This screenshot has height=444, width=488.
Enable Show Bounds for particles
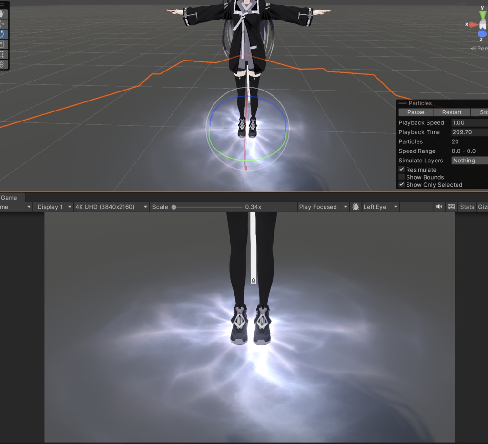click(x=402, y=177)
